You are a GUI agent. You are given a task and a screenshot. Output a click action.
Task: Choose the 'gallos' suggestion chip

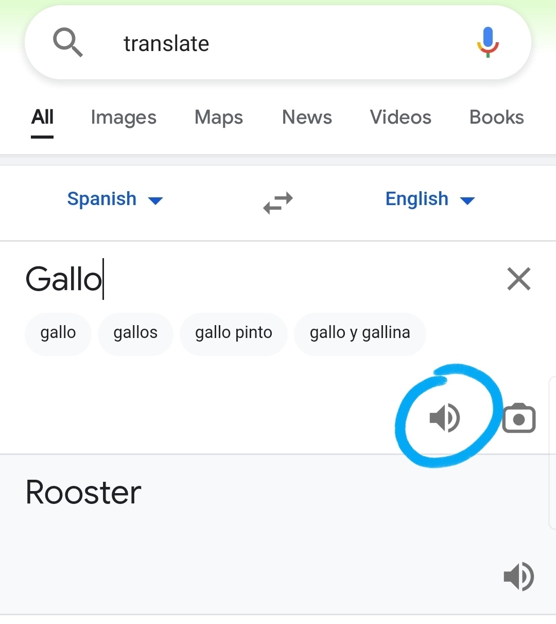tap(135, 333)
